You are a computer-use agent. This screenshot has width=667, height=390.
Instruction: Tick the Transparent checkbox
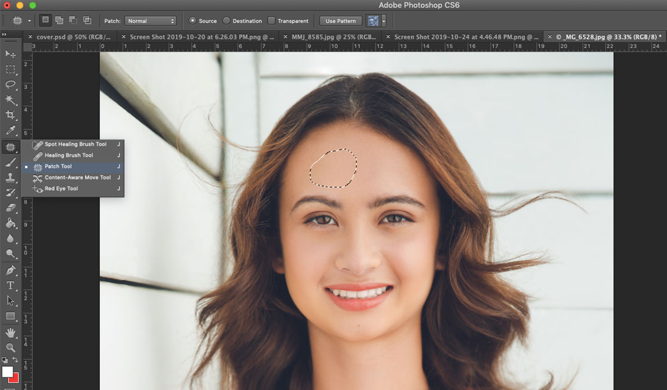[272, 20]
